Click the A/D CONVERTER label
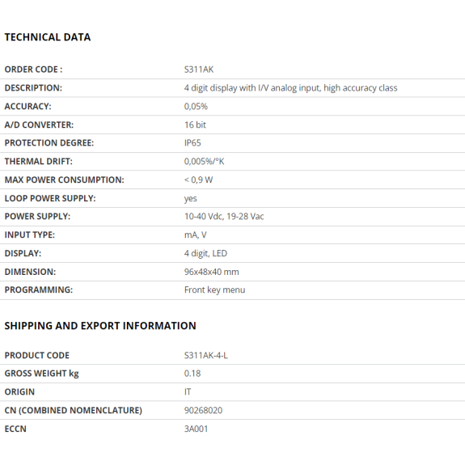 coord(39,125)
